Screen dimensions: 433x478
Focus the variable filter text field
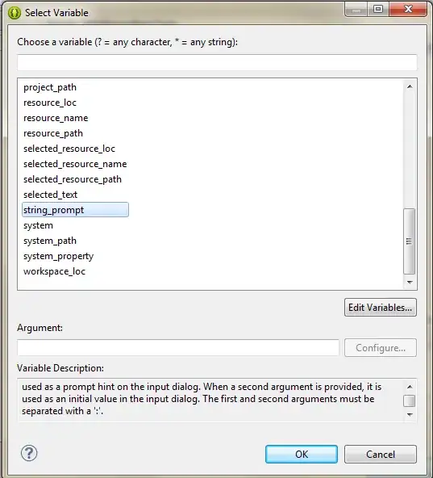(217, 62)
